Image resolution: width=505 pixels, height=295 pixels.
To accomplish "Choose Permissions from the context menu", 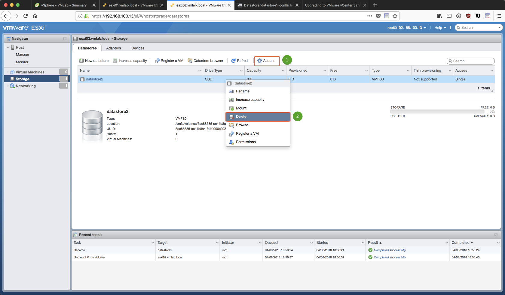I will click(x=246, y=142).
